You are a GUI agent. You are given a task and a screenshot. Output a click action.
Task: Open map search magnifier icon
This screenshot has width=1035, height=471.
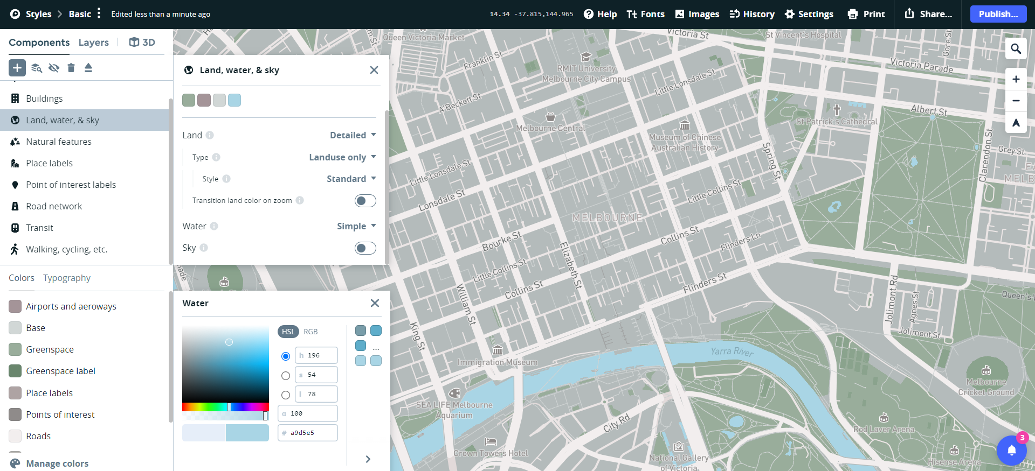click(1016, 49)
